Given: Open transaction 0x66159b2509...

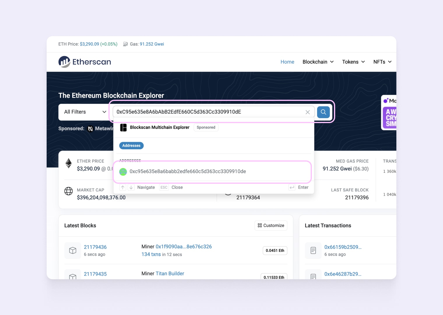Looking at the screenshot, I should (343, 247).
